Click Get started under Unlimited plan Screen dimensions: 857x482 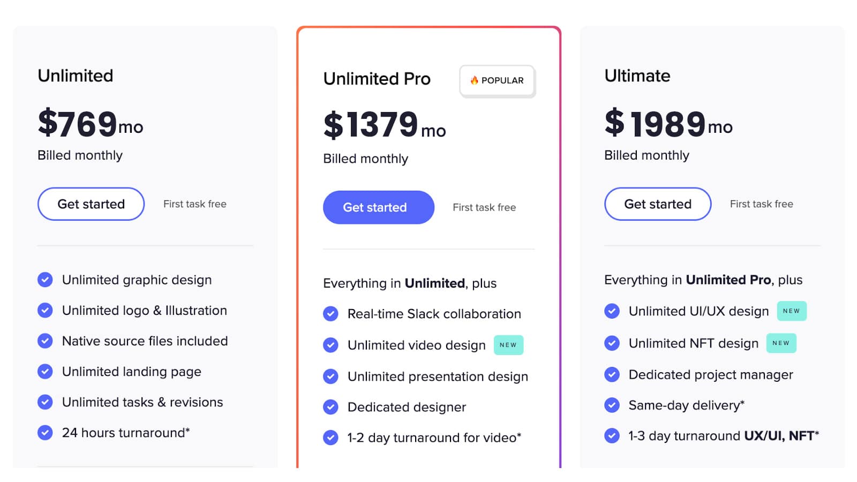click(x=91, y=204)
